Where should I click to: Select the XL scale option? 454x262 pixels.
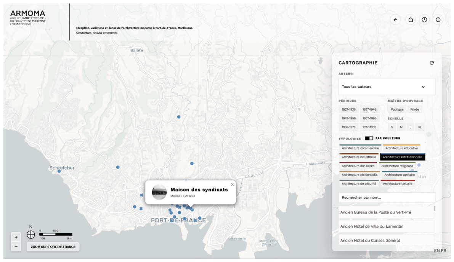420,127
